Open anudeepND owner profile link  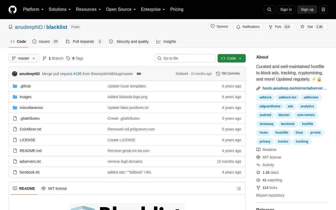pos(29,27)
